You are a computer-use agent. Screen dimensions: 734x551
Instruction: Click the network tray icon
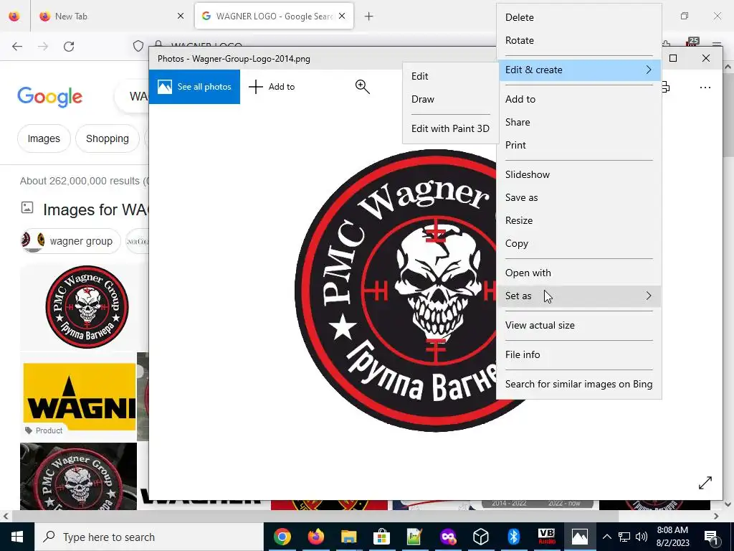(624, 537)
